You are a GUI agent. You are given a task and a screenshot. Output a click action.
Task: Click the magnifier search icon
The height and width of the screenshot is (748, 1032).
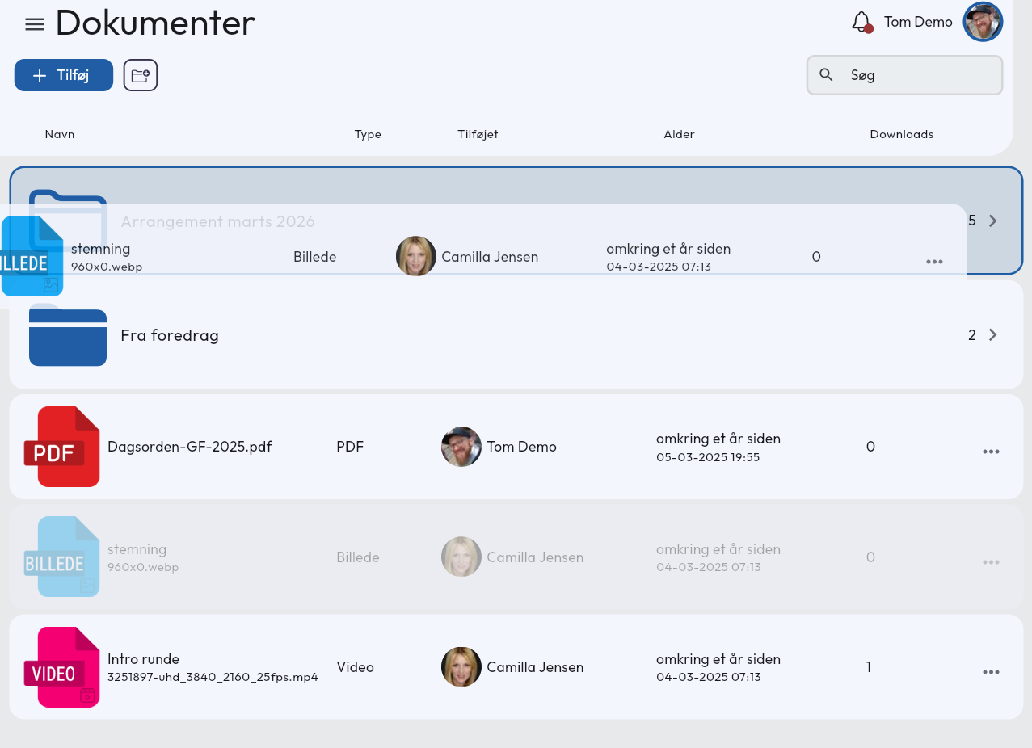click(x=826, y=75)
